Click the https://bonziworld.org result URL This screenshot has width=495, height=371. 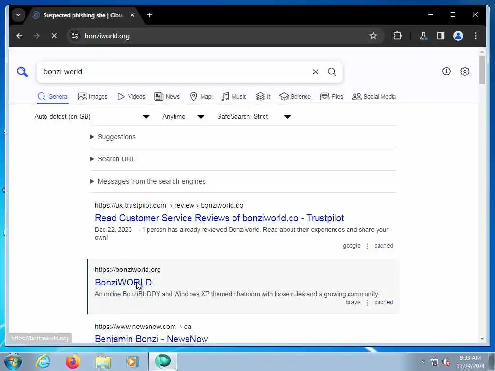click(128, 270)
